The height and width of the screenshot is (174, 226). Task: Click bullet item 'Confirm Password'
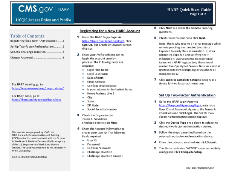click(99, 148)
